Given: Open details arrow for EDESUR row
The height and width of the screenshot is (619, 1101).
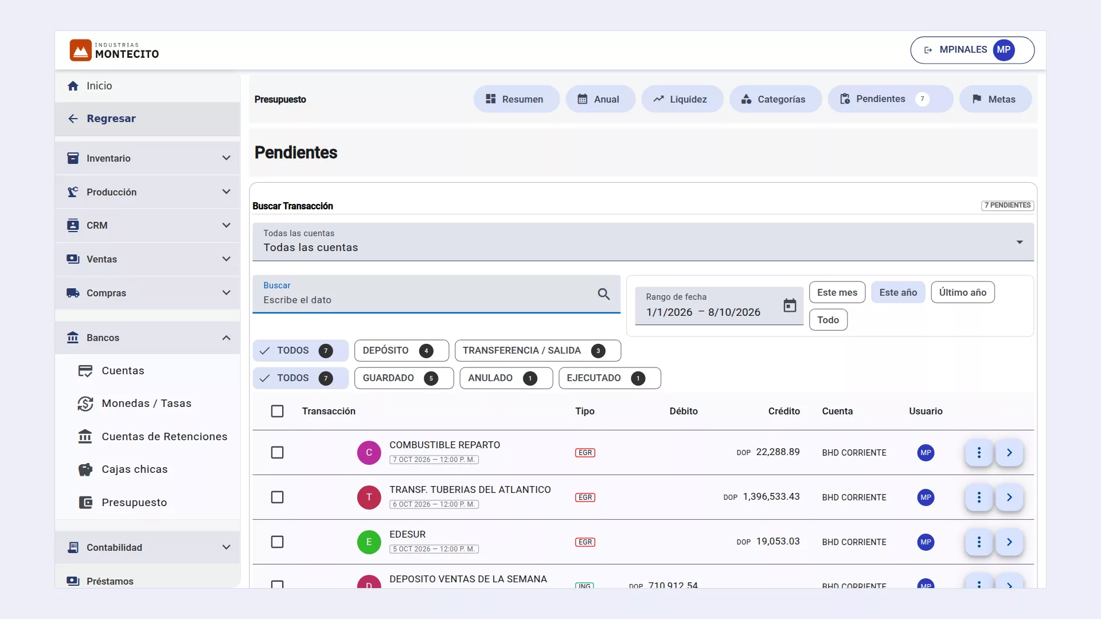Looking at the screenshot, I should [x=1009, y=542].
